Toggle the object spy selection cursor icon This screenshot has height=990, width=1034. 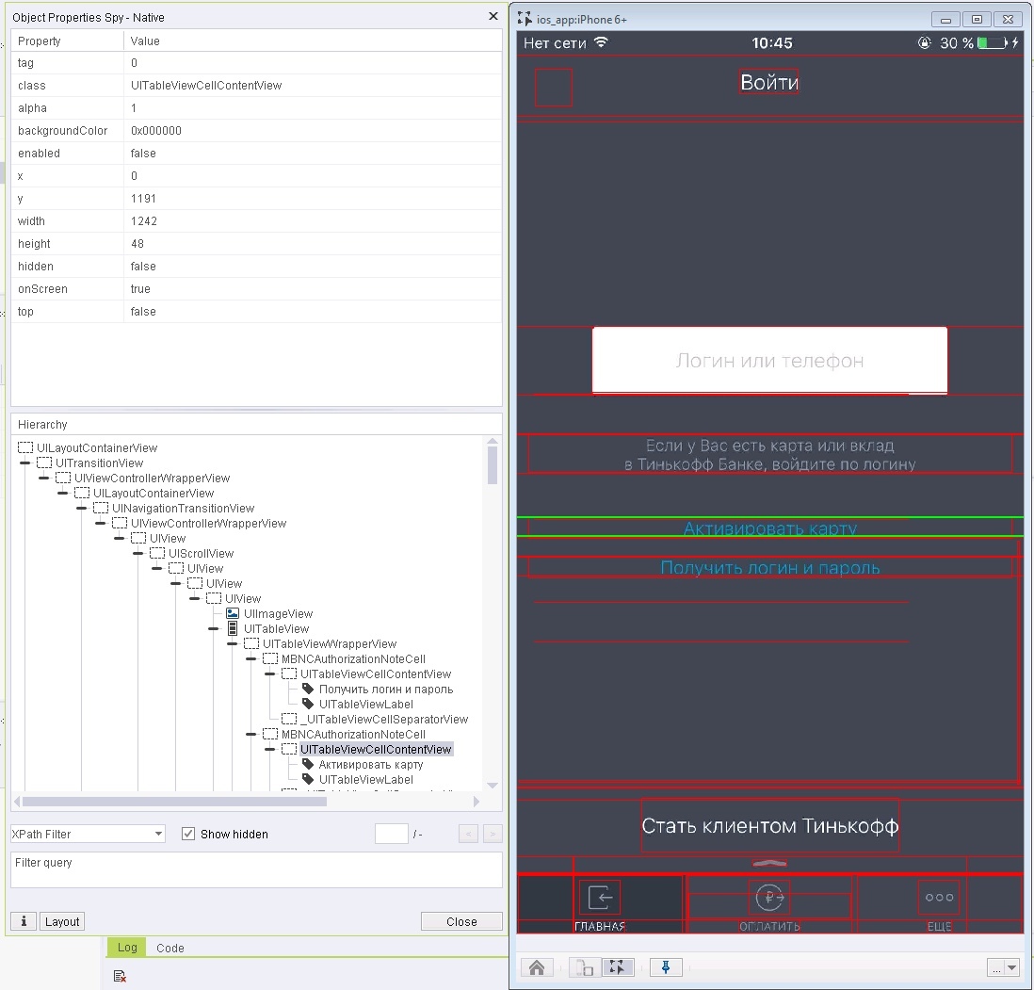[617, 967]
